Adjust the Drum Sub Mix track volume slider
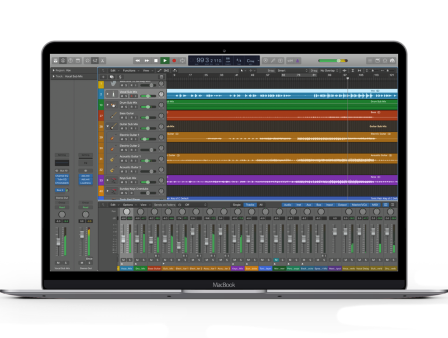The image size is (448, 338). tap(148, 107)
